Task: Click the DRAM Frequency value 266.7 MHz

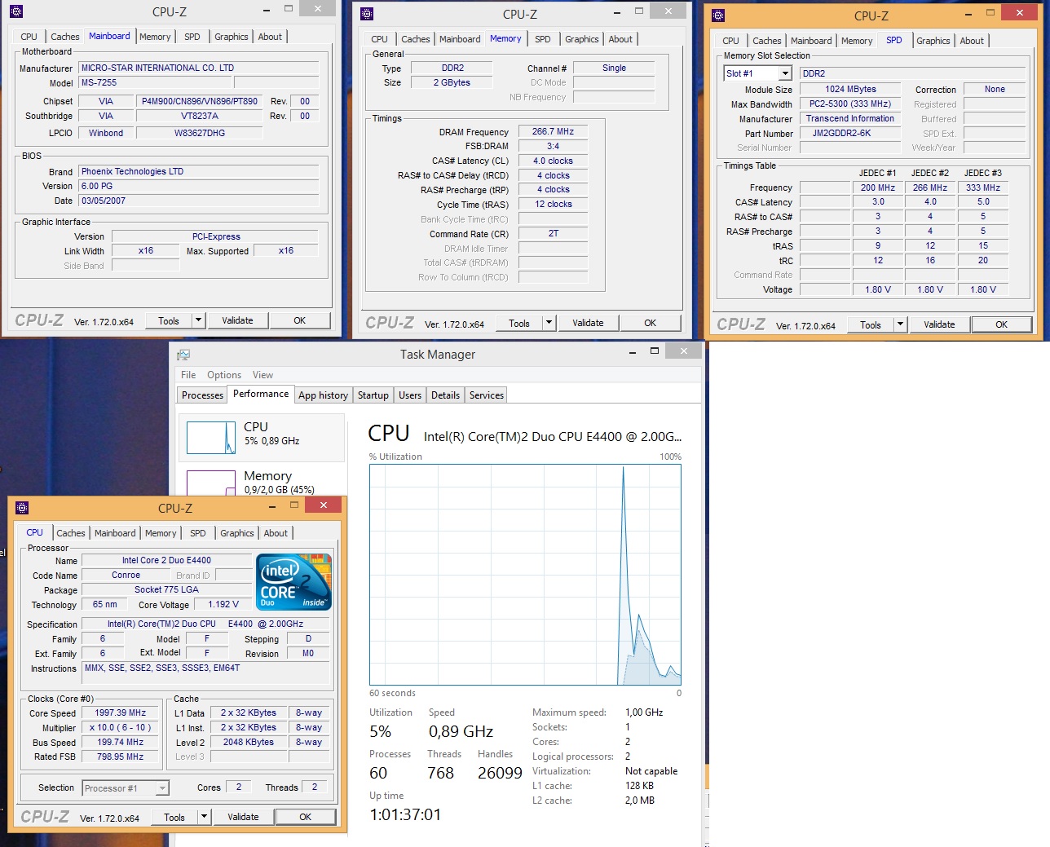Action: (x=553, y=131)
